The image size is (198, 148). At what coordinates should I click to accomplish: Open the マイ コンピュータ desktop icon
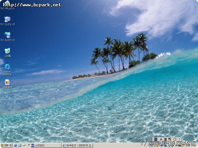(7, 21)
